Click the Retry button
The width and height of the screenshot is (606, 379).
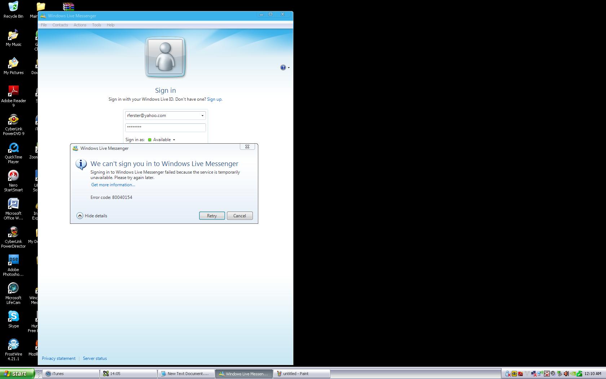(x=212, y=215)
